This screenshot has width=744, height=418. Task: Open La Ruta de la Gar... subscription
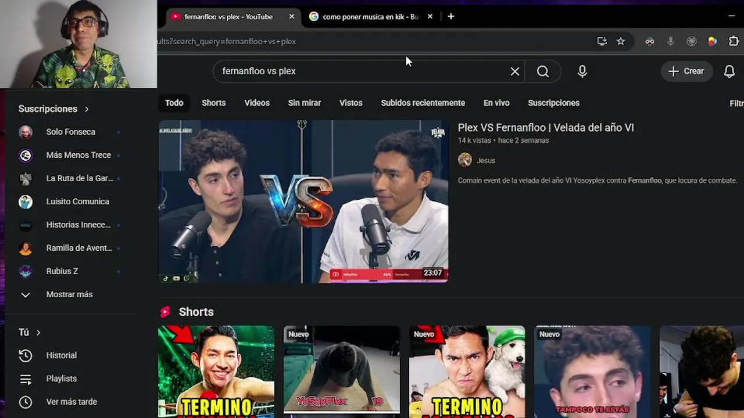pos(71,178)
